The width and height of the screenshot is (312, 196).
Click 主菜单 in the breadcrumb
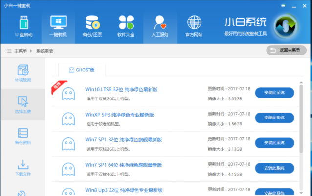point(21,51)
